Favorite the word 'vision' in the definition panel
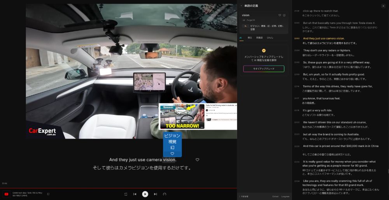This screenshot has height=200, width=389. (x=280, y=15)
